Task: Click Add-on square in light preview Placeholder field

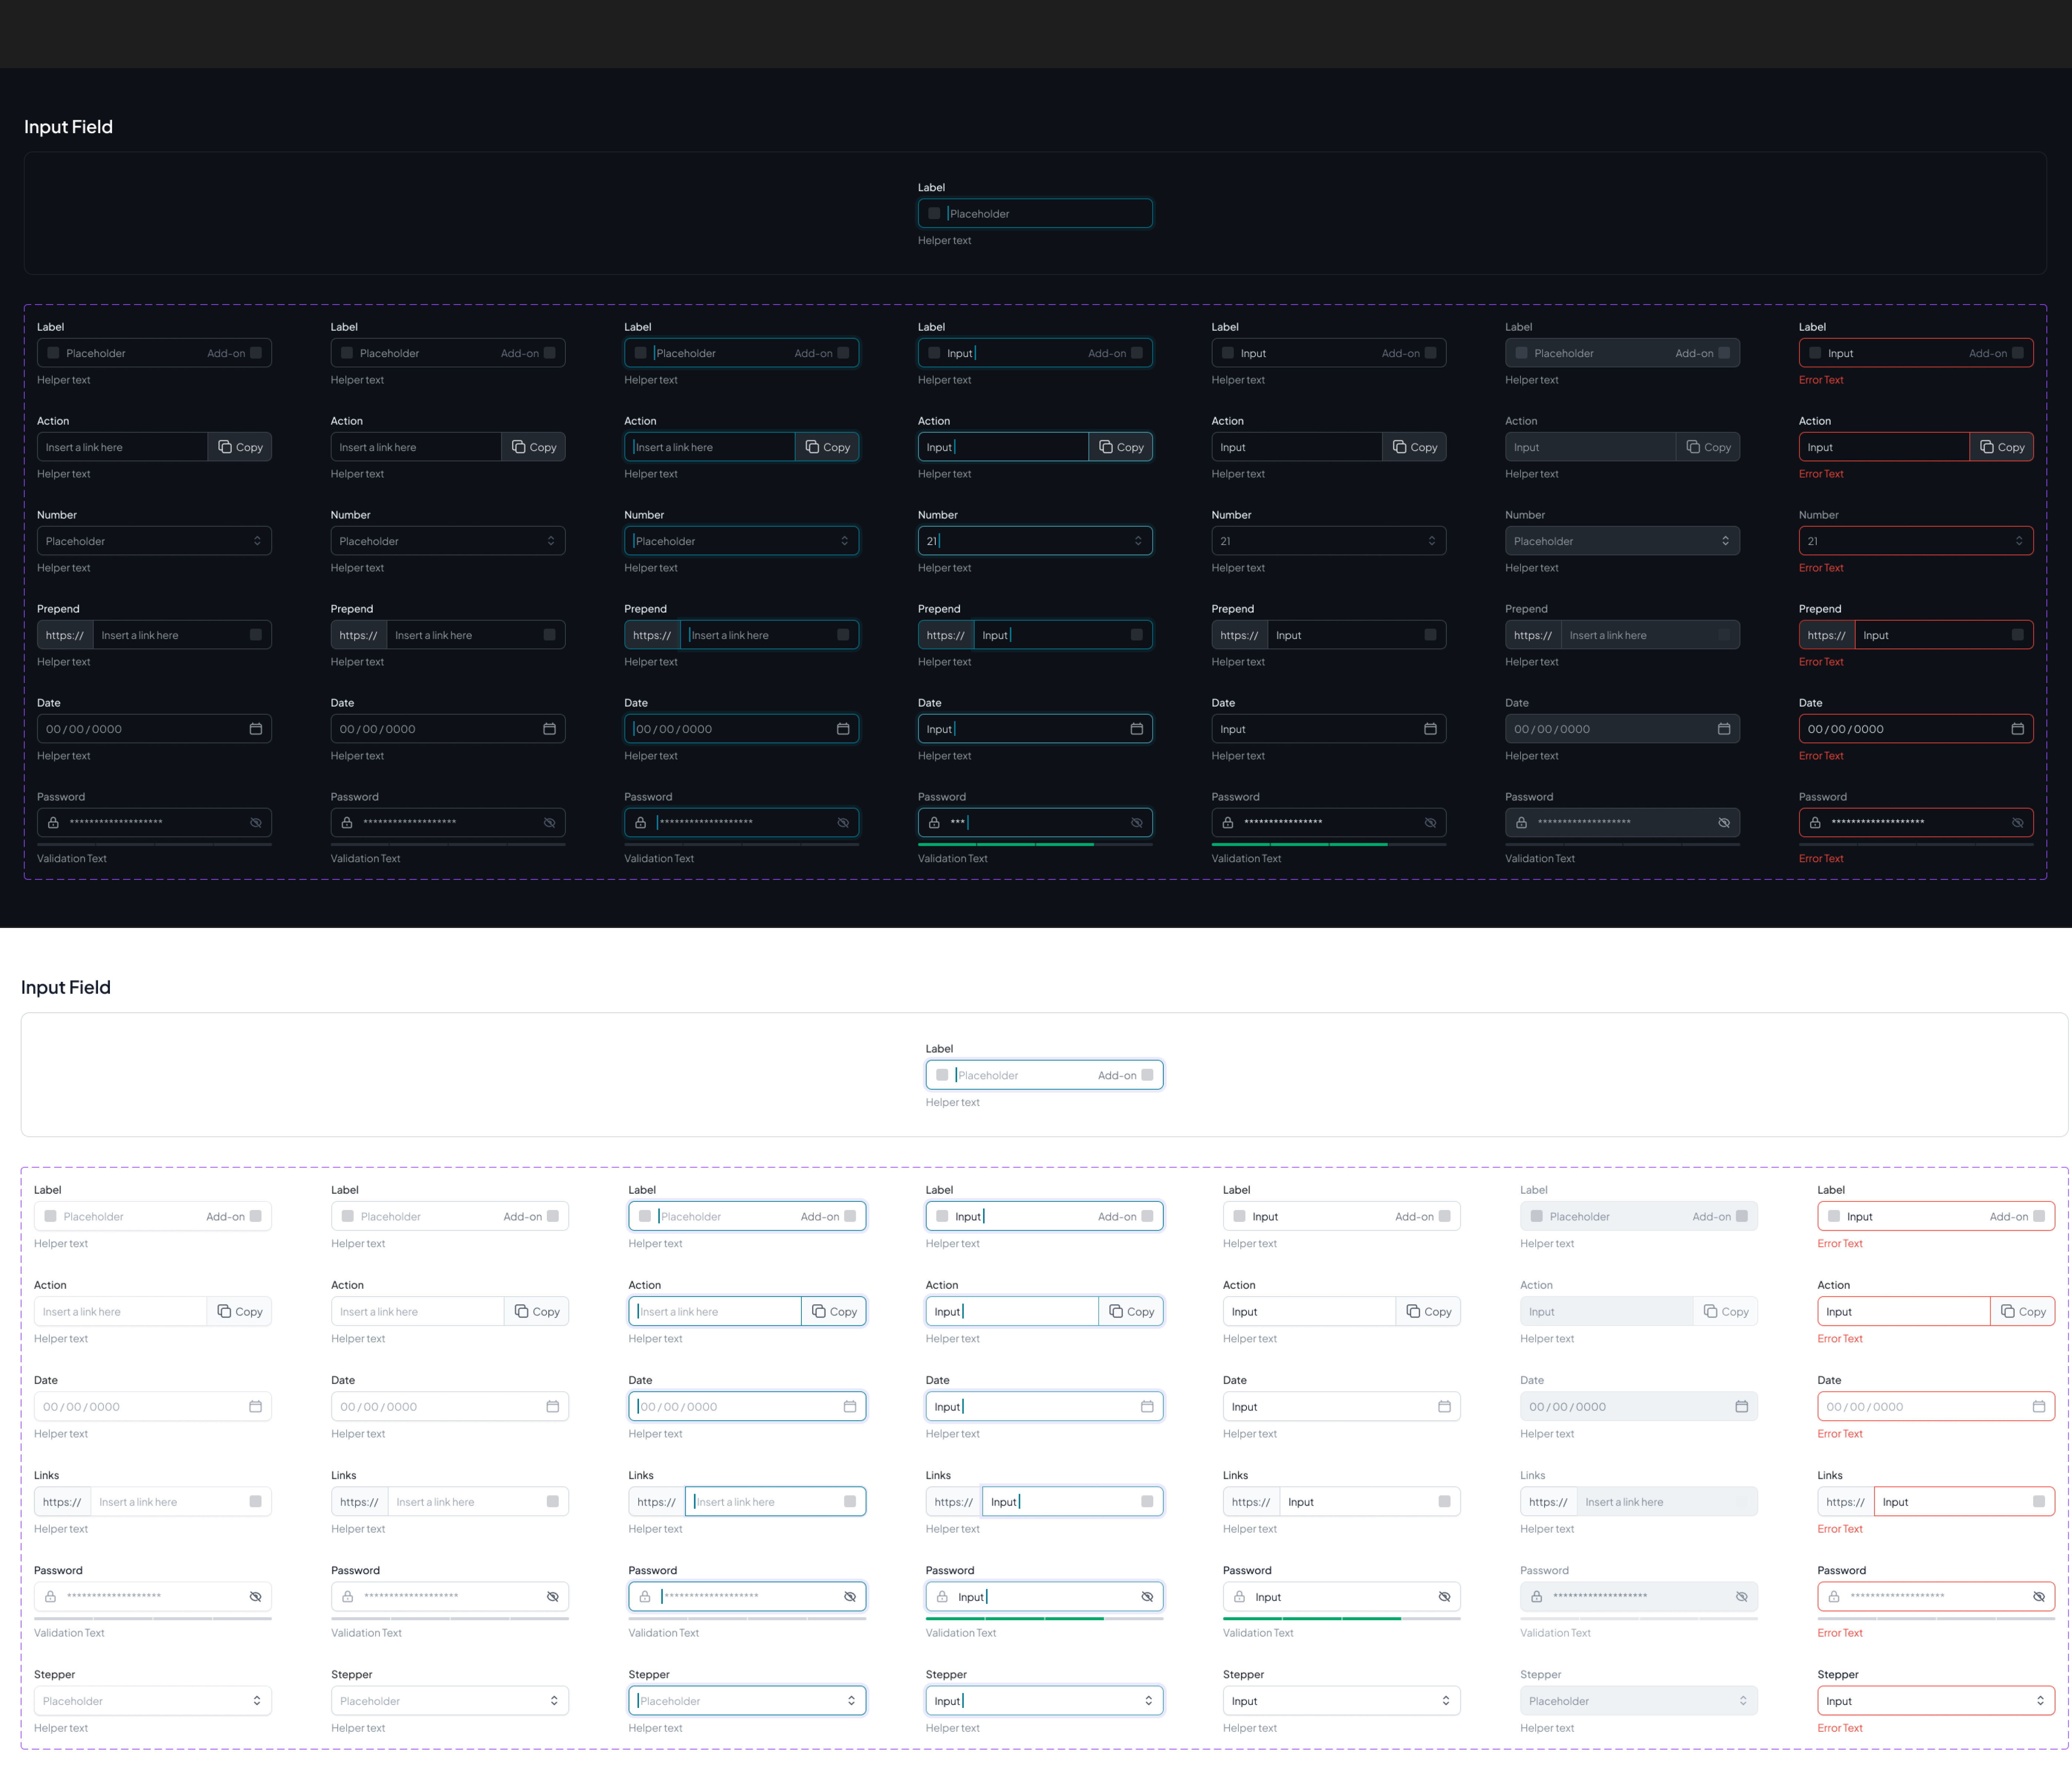Action: pyautogui.click(x=1147, y=1075)
